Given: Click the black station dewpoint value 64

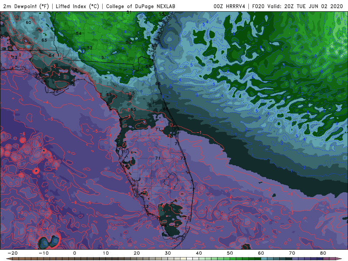Looking at the screenshot, I should click(52, 55).
